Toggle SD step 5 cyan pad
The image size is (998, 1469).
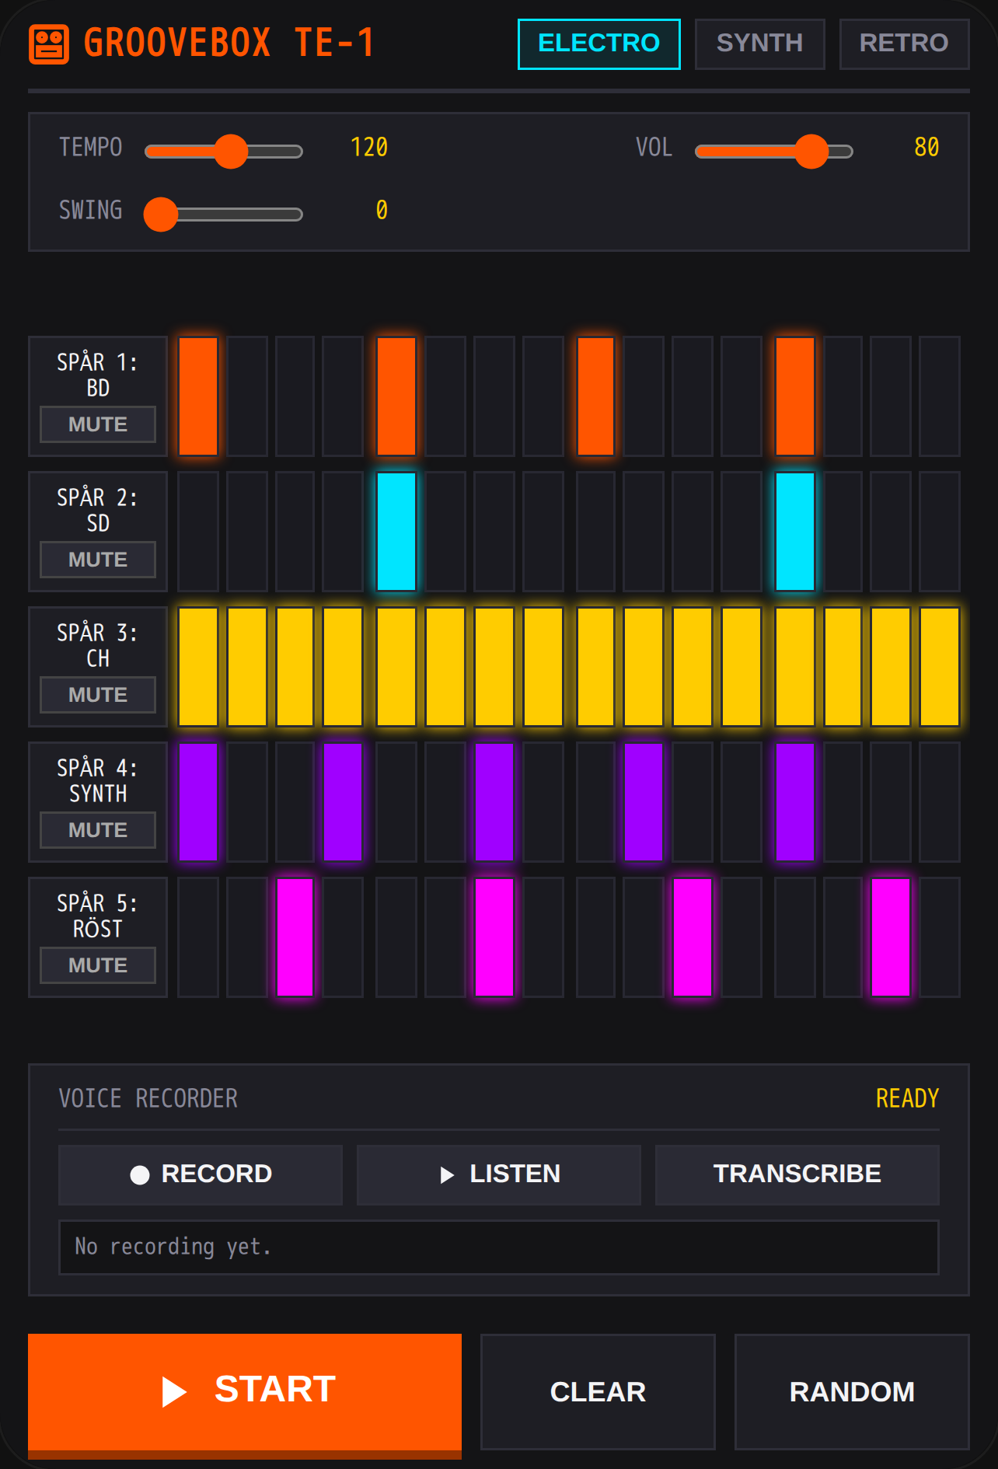[x=396, y=532]
